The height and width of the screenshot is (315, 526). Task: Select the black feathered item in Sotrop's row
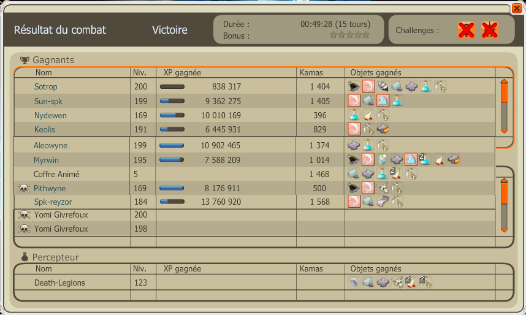point(354,86)
